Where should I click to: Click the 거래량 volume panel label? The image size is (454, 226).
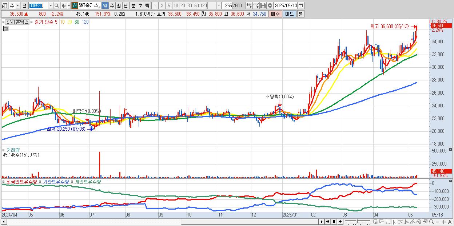pyautogui.click(x=13, y=150)
